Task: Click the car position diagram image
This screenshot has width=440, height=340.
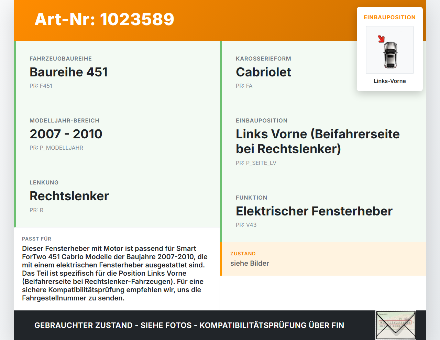Action: 390,50
